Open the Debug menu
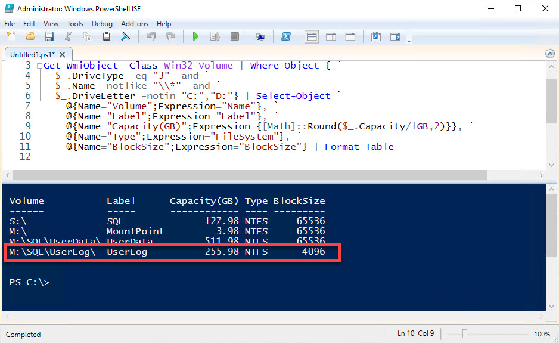Screen dimensions: 559x343 click(102, 24)
